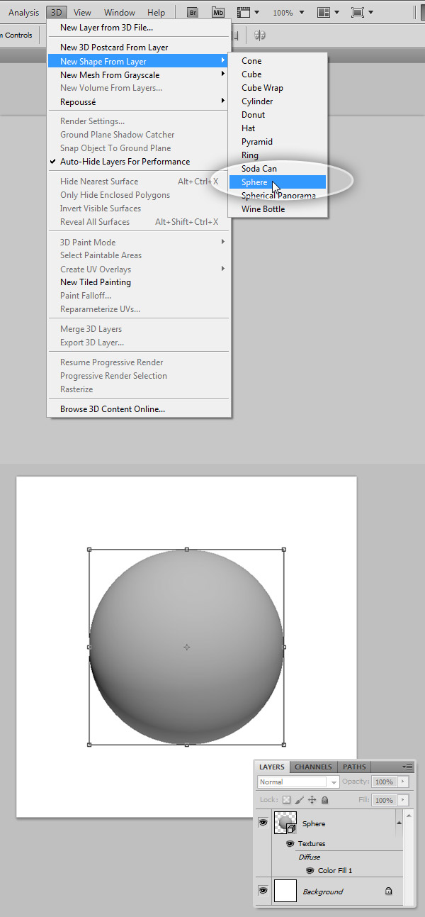Toggle Color Fill 1 texture visibility
The width and height of the screenshot is (425, 917).
tap(310, 870)
